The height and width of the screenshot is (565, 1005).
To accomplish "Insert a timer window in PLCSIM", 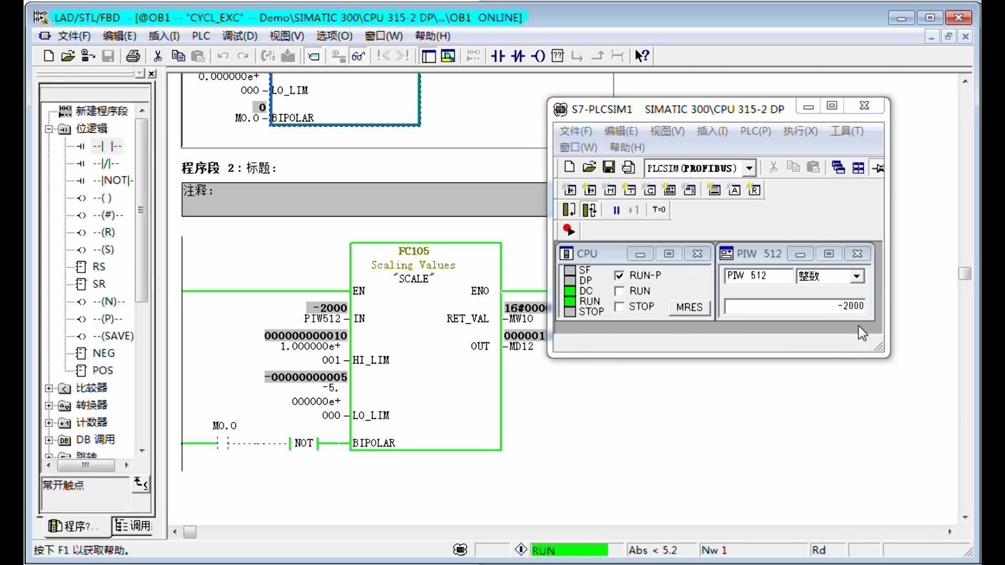I will (x=630, y=189).
